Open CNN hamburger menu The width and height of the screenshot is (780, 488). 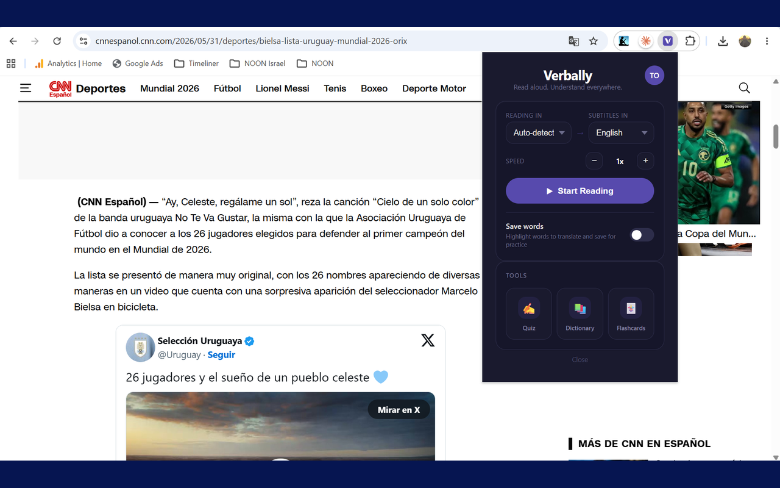(26, 88)
